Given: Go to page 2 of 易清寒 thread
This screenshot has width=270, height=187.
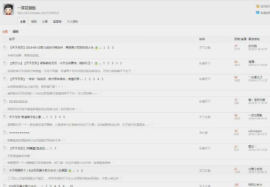Looking at the screenshot, I should (51, 117).
